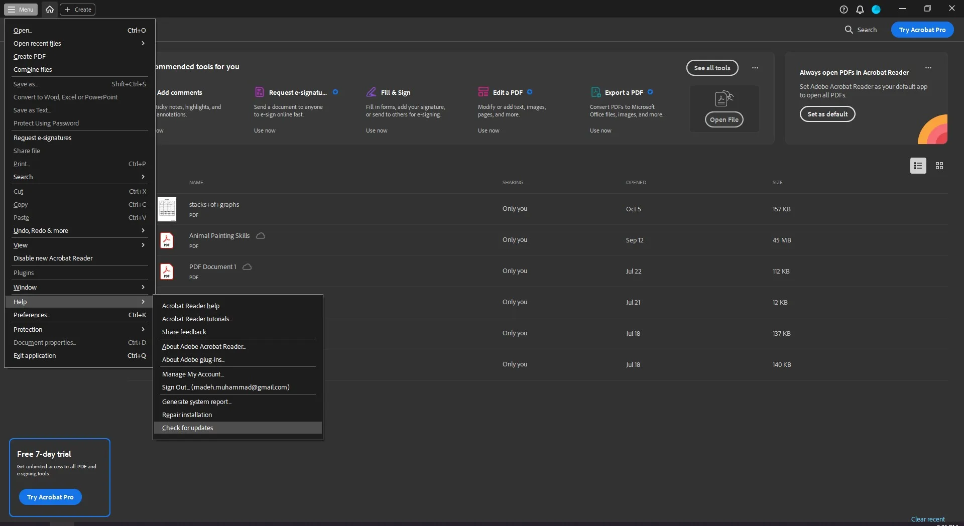Open the stacks+of+graphs PDF thumbnail
Viewport: 964px width, 526px height.
[x=167, y=209]
